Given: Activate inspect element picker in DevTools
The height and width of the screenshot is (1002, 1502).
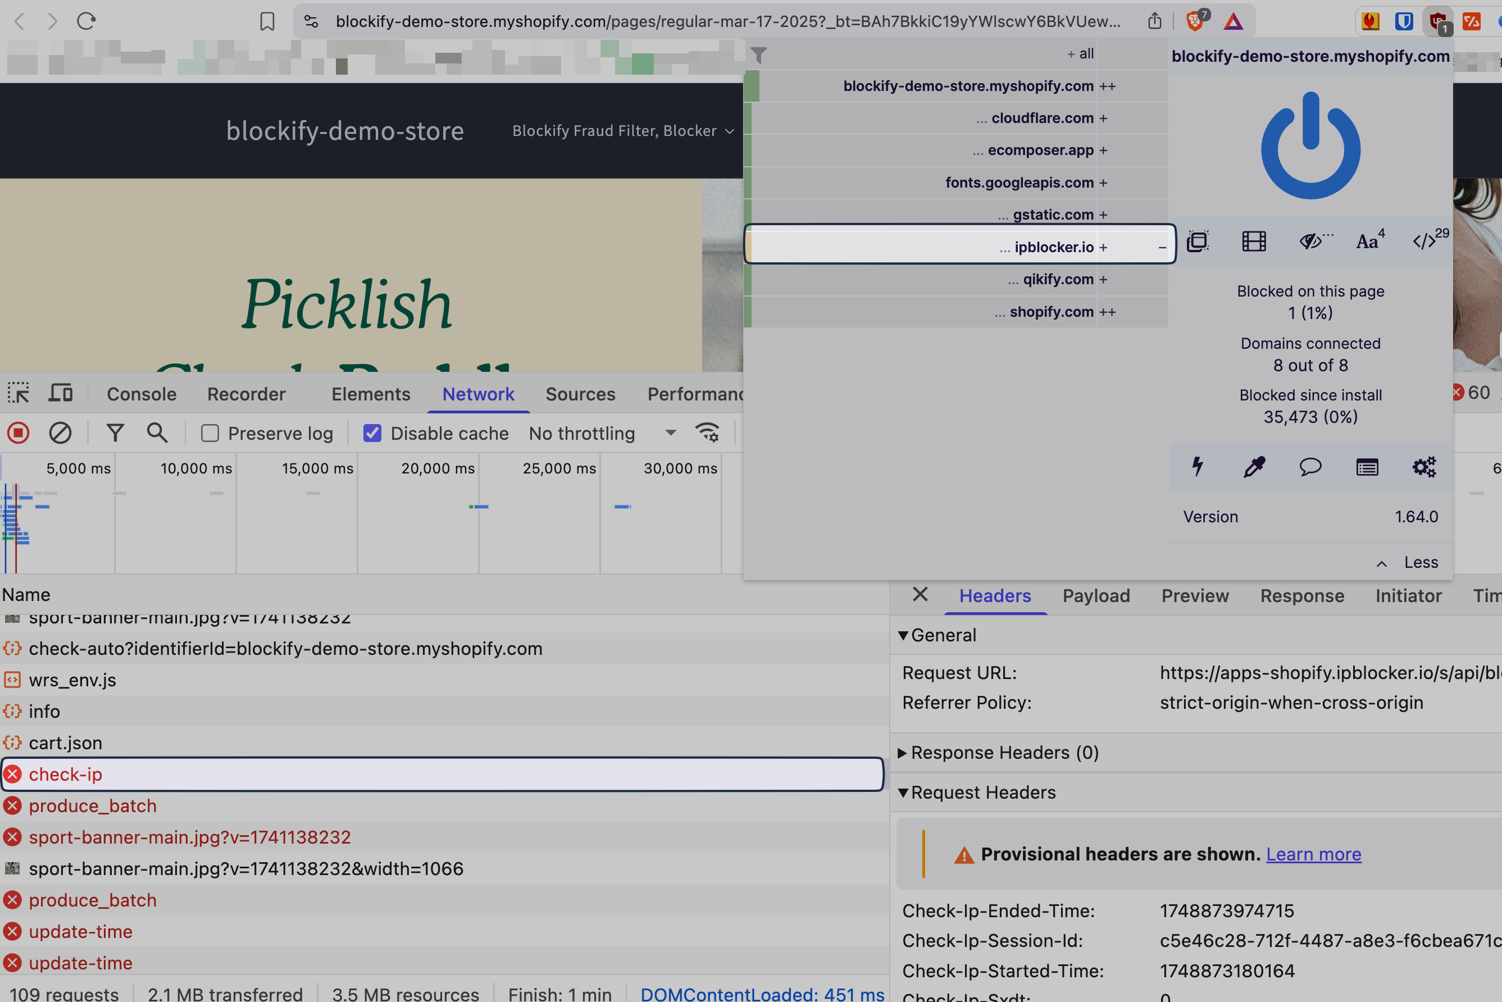Looking at the screenshot, I should (19, 393).
